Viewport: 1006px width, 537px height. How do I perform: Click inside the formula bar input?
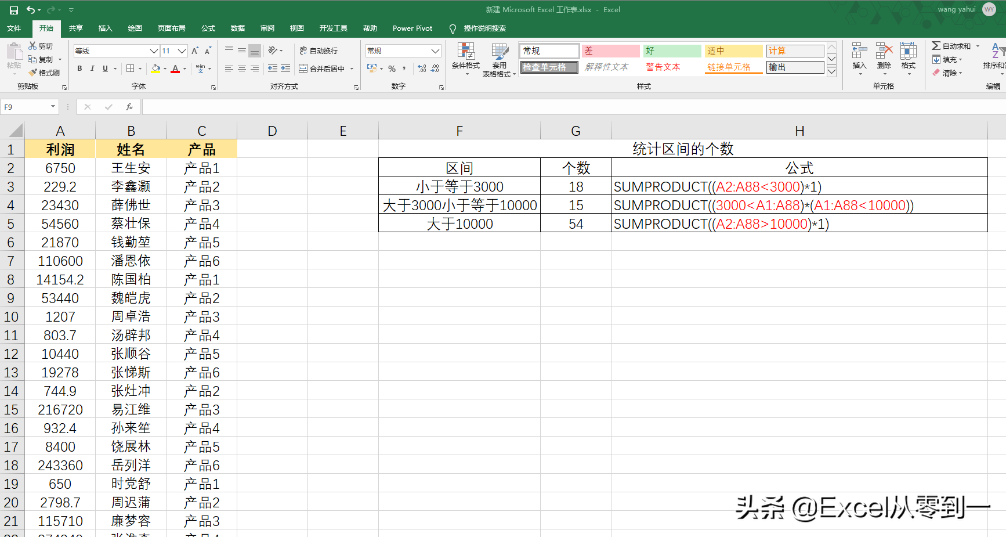574,107
